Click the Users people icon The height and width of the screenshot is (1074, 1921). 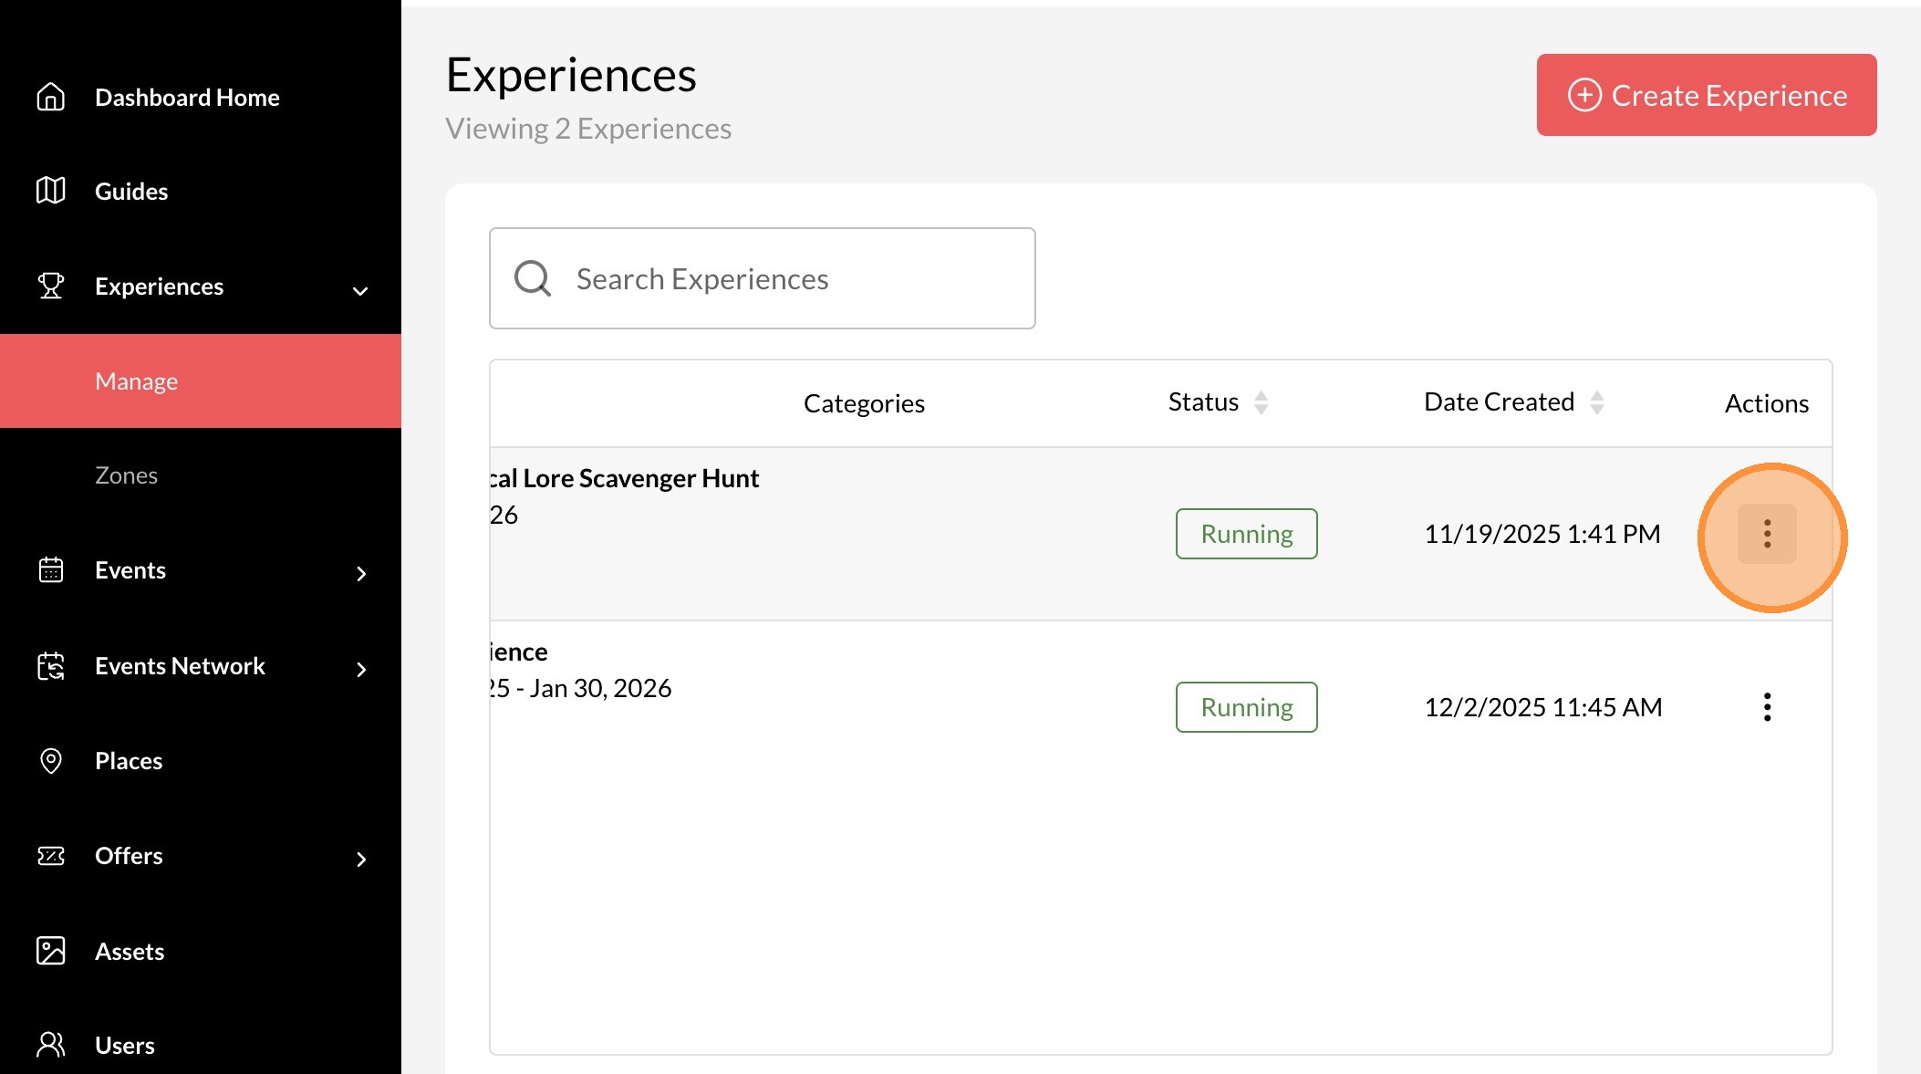pos(51,1045)
